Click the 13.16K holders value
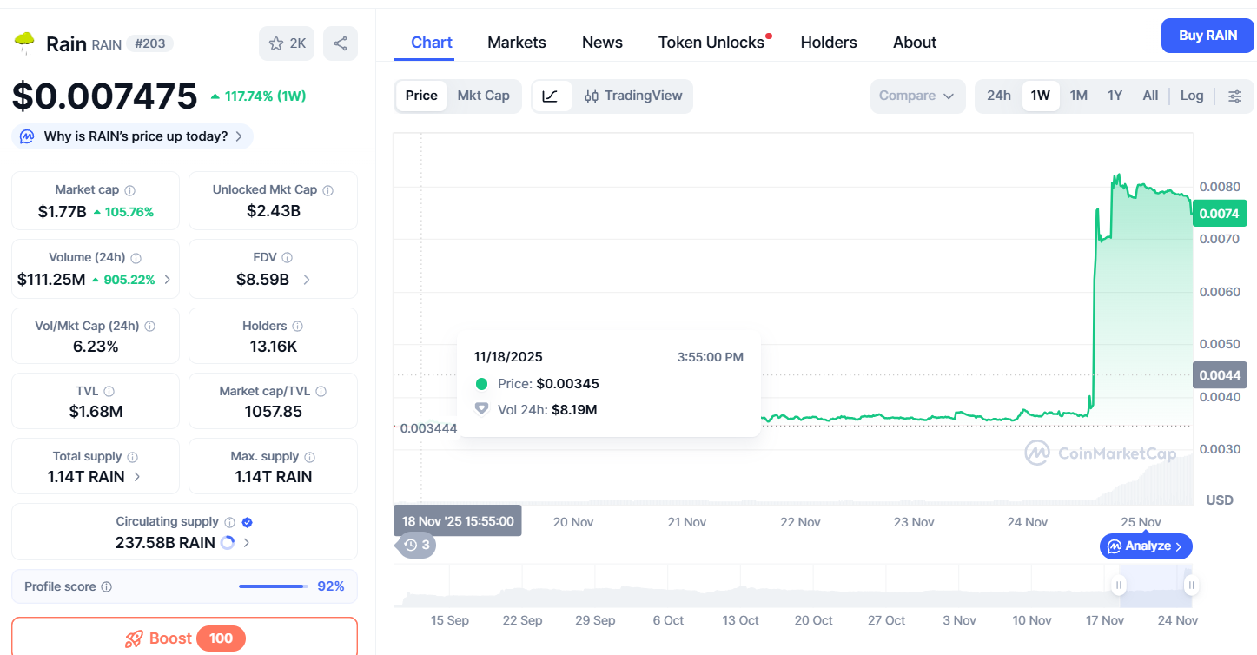 coord(273,346)
